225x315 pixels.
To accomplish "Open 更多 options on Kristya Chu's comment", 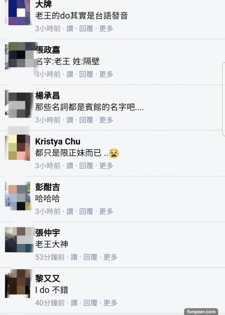I will (106, 166).
